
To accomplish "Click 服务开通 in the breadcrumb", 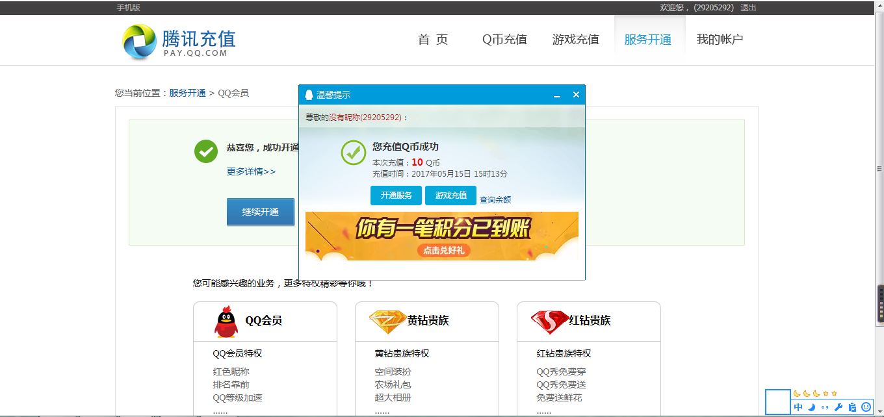I will click(x=188, y=93).
